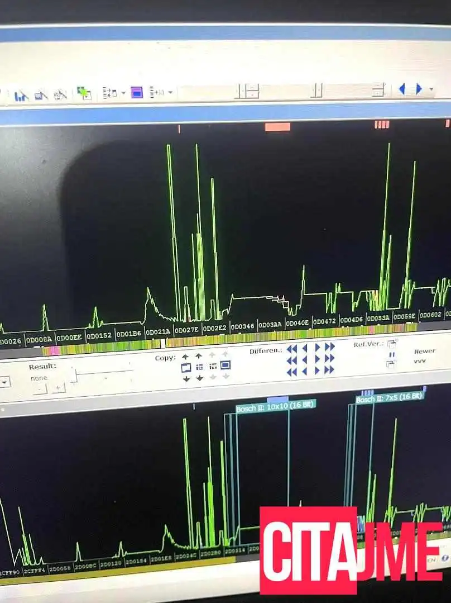Click single-right arrow in second Differen. row
Image resolution: width=451 pixels, height=603 pixels.
tap(317, 359)
